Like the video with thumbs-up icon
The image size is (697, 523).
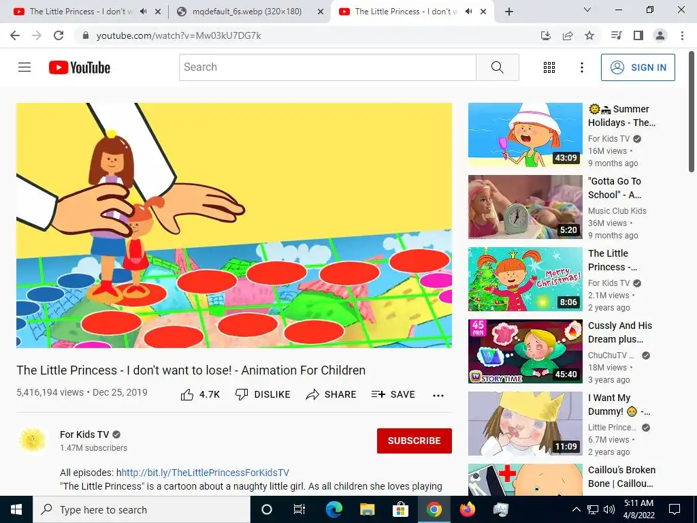tap(187, 394)
